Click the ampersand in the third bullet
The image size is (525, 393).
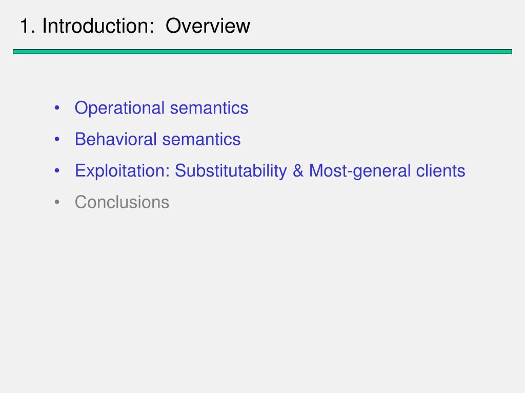pyautogui.click(x=298, y=171)
